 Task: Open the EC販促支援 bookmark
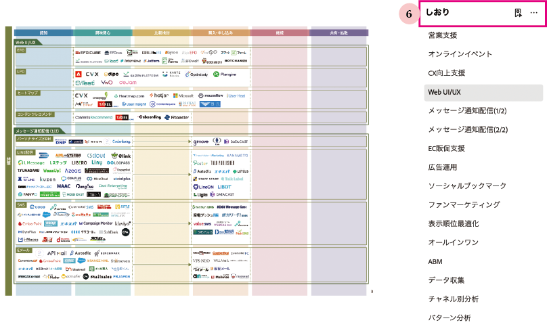pos(446,149)
